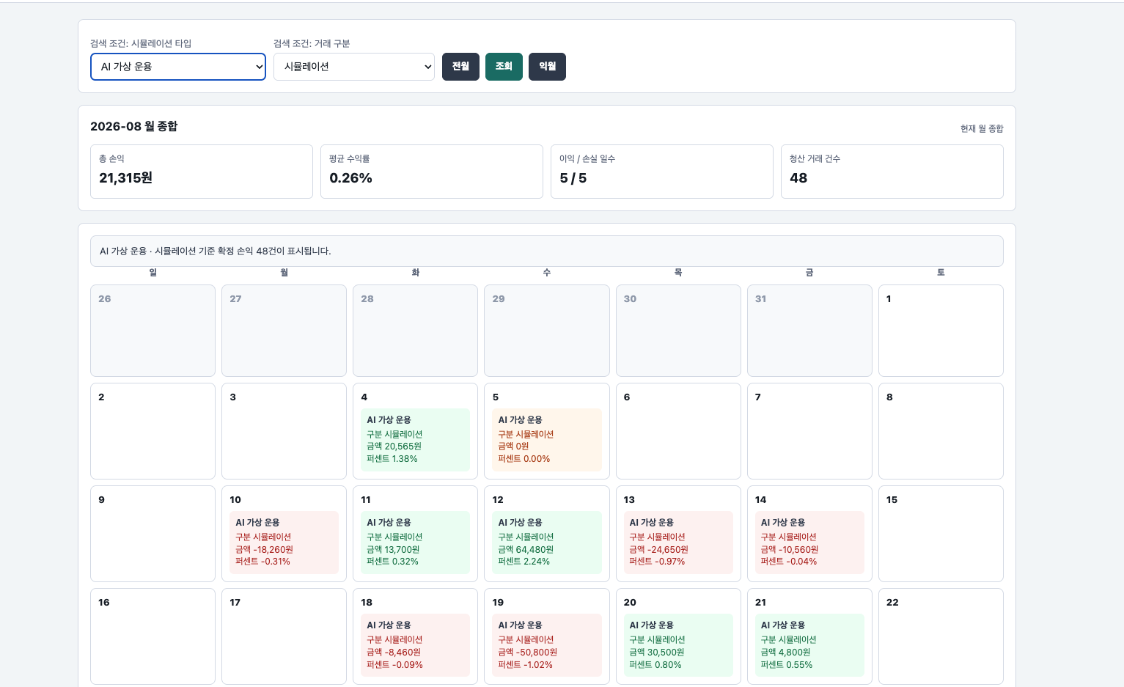Open the day 14 entry with -10,560원
Image resolution: width=1124 pixels, height=687 pixels.
[809, 543]
